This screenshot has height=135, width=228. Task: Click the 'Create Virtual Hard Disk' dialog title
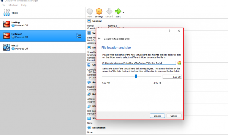click(117, 39)
